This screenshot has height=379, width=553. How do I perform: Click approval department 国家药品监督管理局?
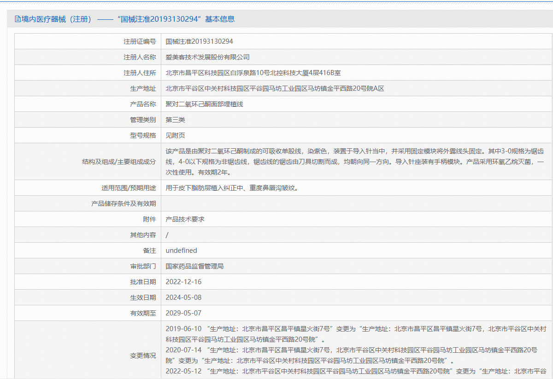click(x=194, y=266)
